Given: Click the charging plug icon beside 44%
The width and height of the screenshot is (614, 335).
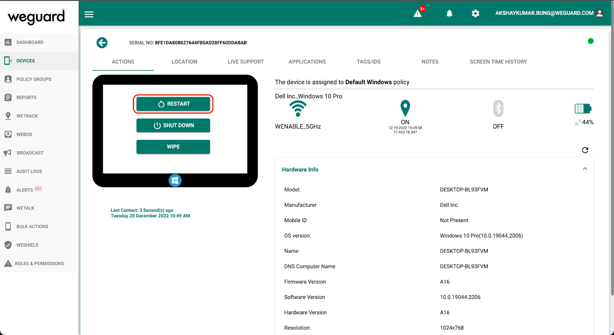Looking at the screenshot, I should coord(578,122).
